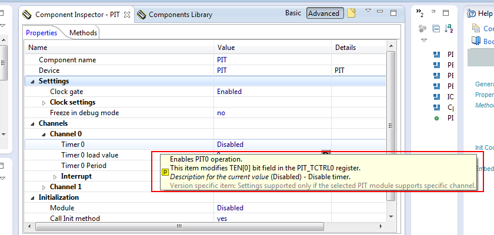
Task: Expand the Clock settings group
Action: pyautogui.click(x=44, y=102)
